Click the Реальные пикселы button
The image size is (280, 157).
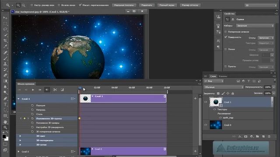[x=124, y=5]
